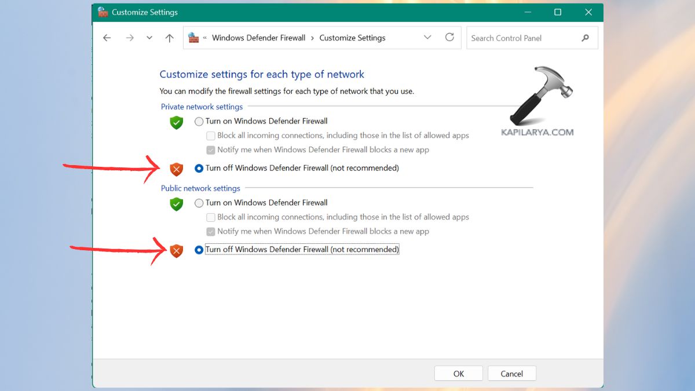Open the address bar dropdown
The height and width of the screenshot is (391, 695).
click(x=427, y=37)
